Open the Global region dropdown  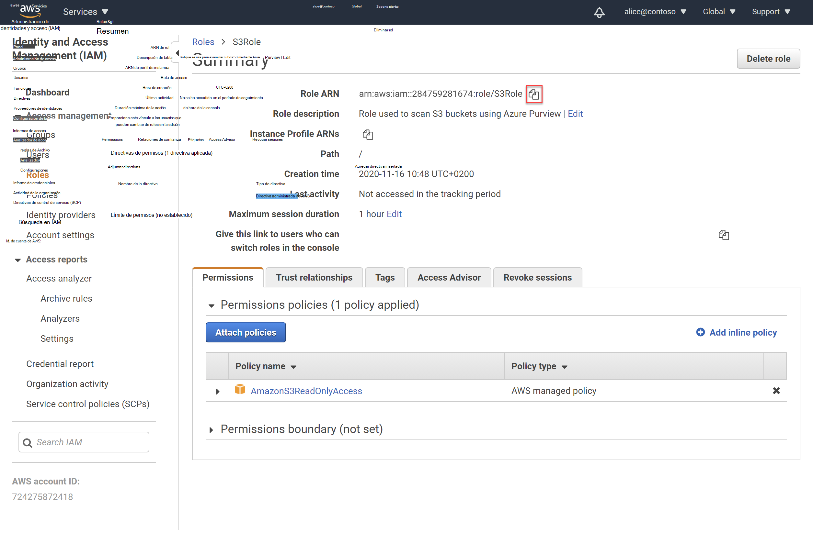(719, 12)
